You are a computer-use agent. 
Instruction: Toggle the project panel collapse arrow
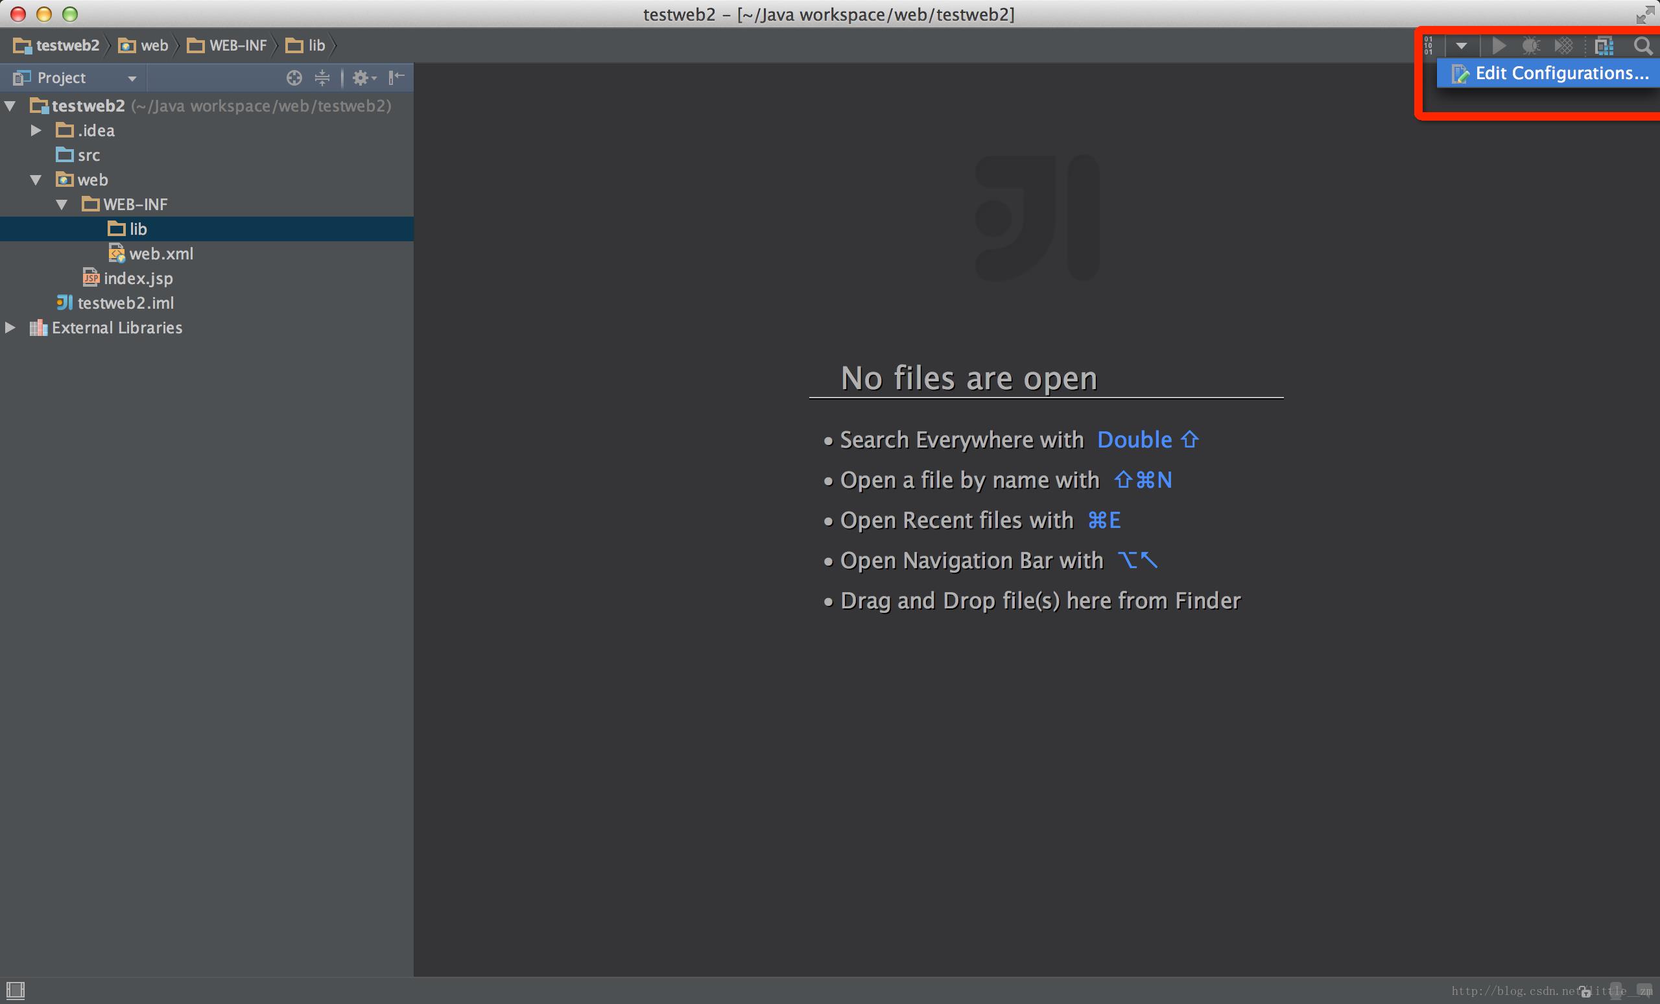point(399,77)
